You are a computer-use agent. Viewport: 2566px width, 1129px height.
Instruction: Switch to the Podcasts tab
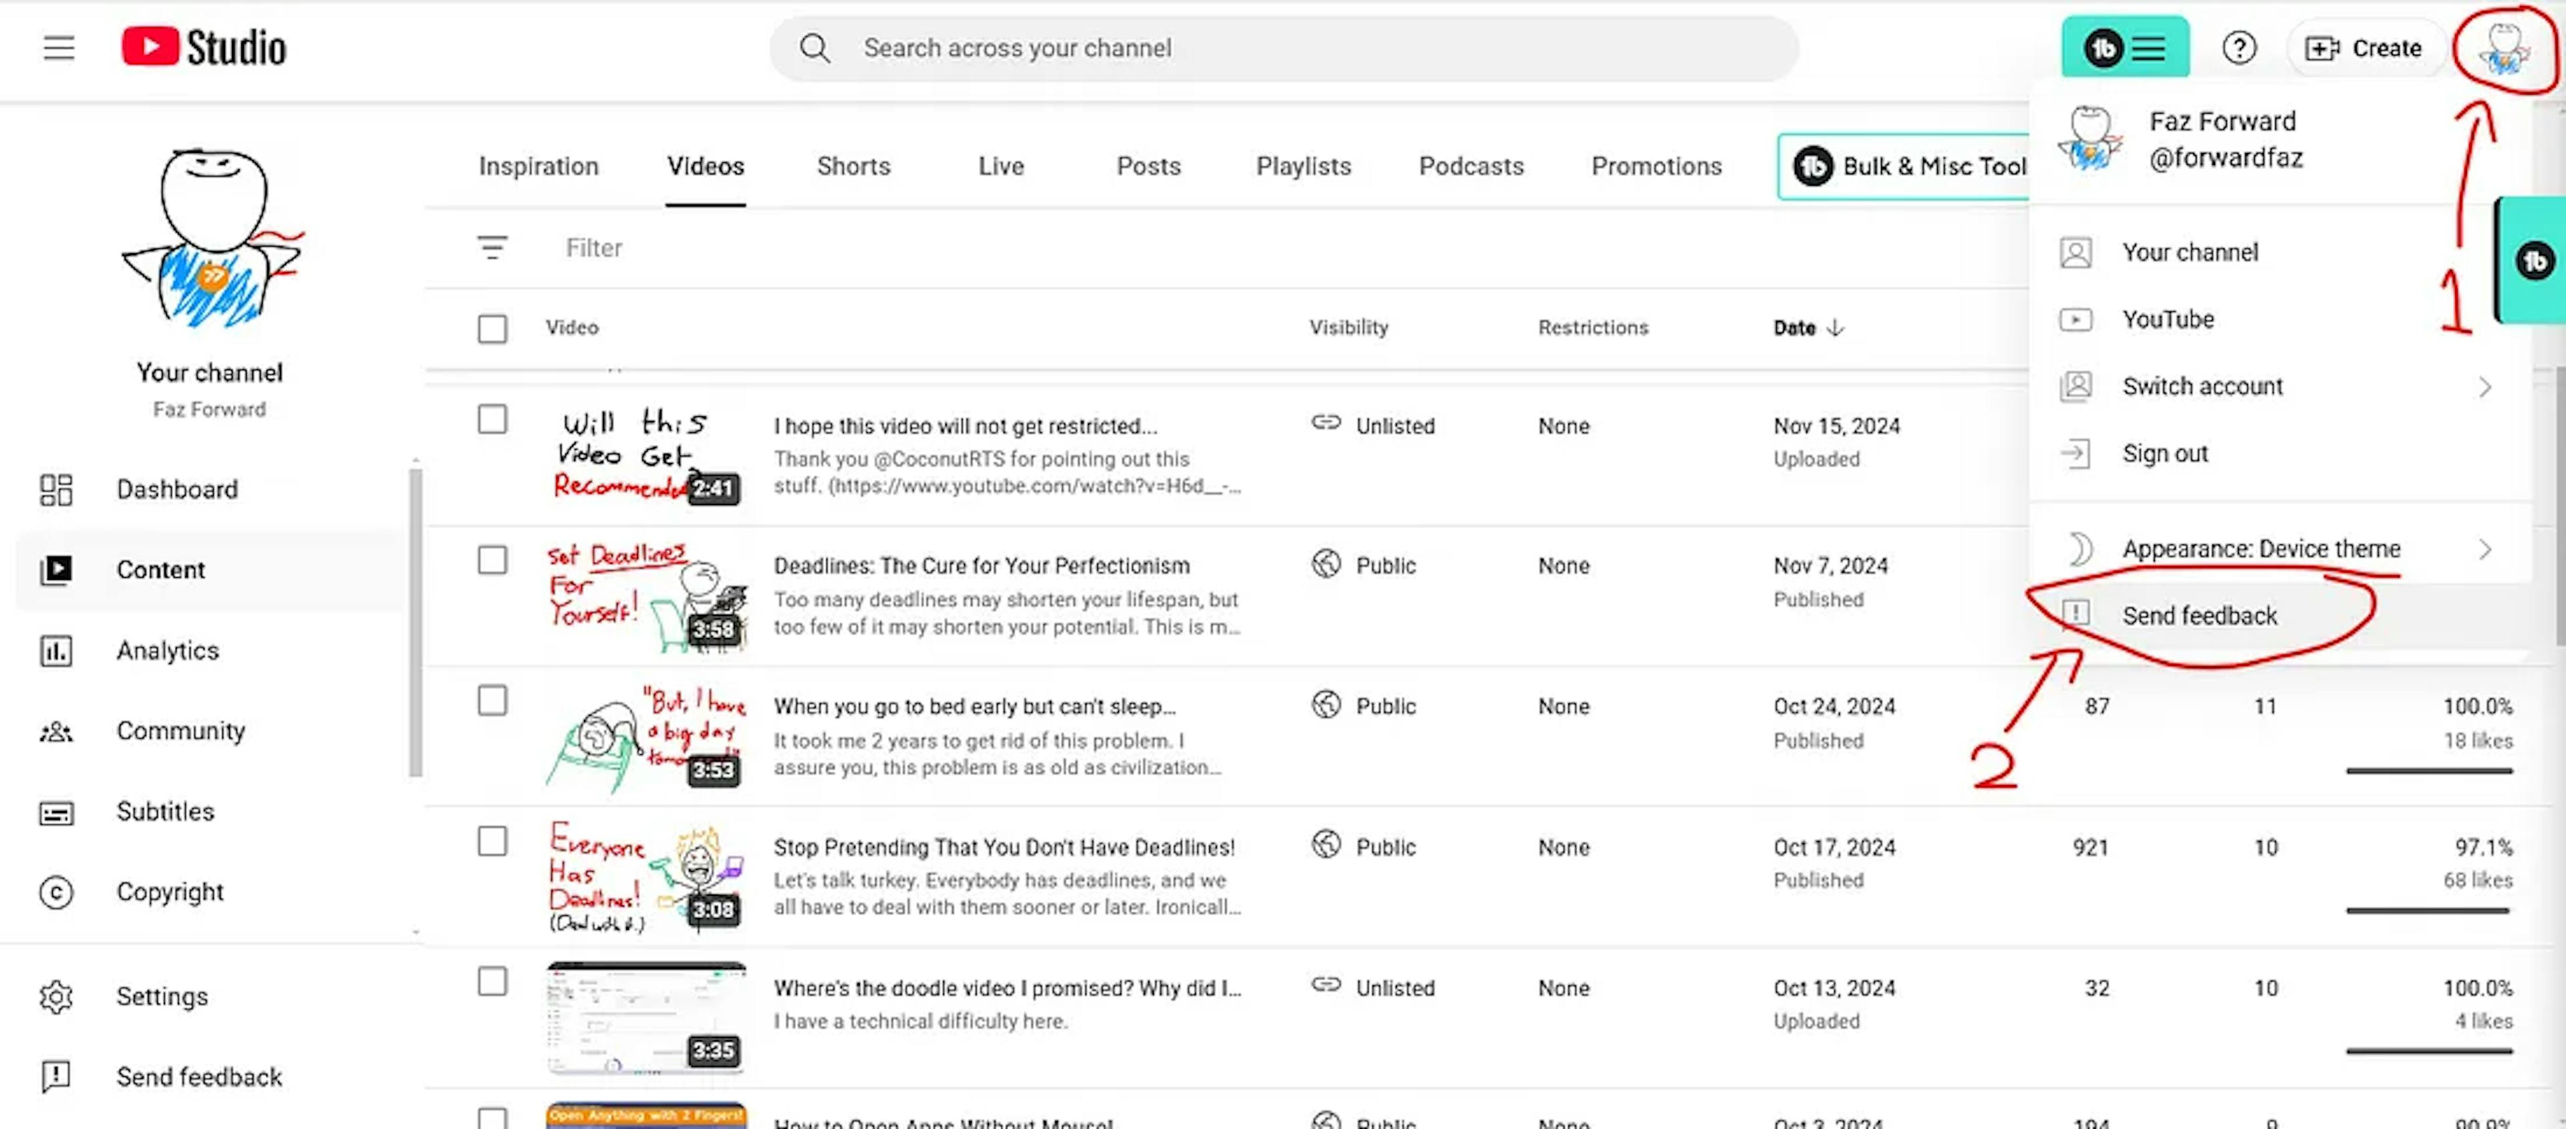point(1471,166)
